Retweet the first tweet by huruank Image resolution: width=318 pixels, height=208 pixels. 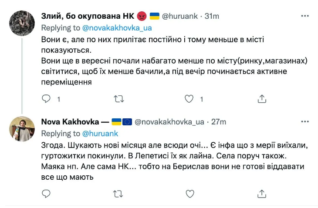point(118,99)
